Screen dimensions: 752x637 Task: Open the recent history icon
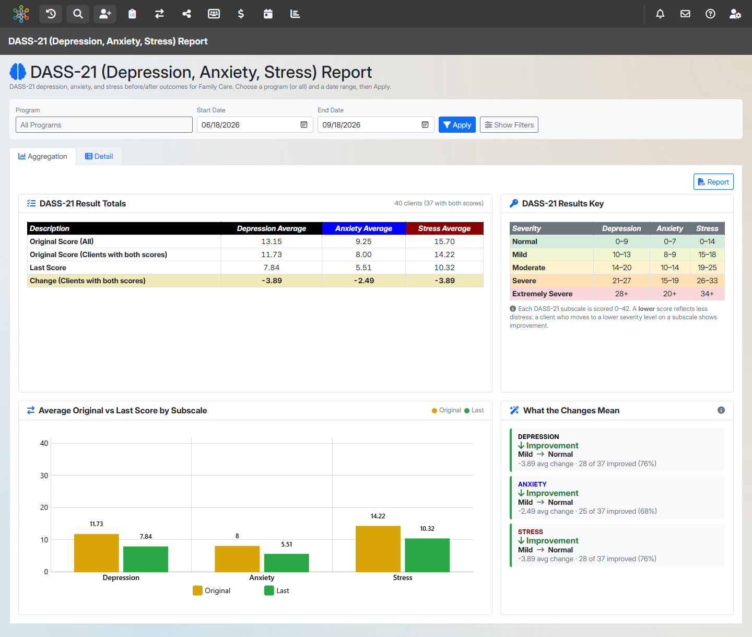pos(51,14)
